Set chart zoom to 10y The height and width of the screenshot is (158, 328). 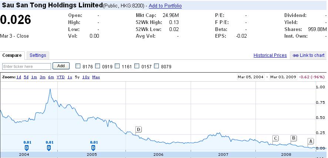(86, 77)
